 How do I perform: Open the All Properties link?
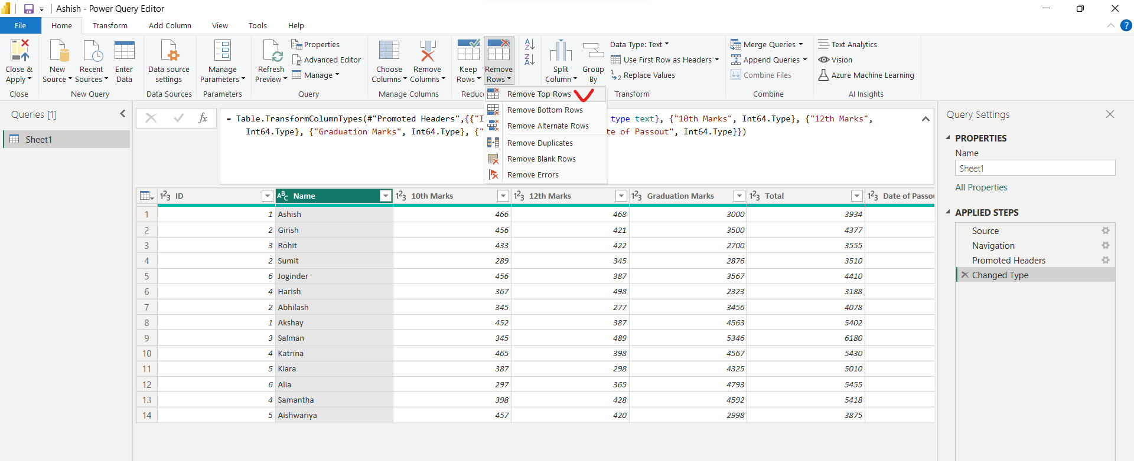click(981, 187)
